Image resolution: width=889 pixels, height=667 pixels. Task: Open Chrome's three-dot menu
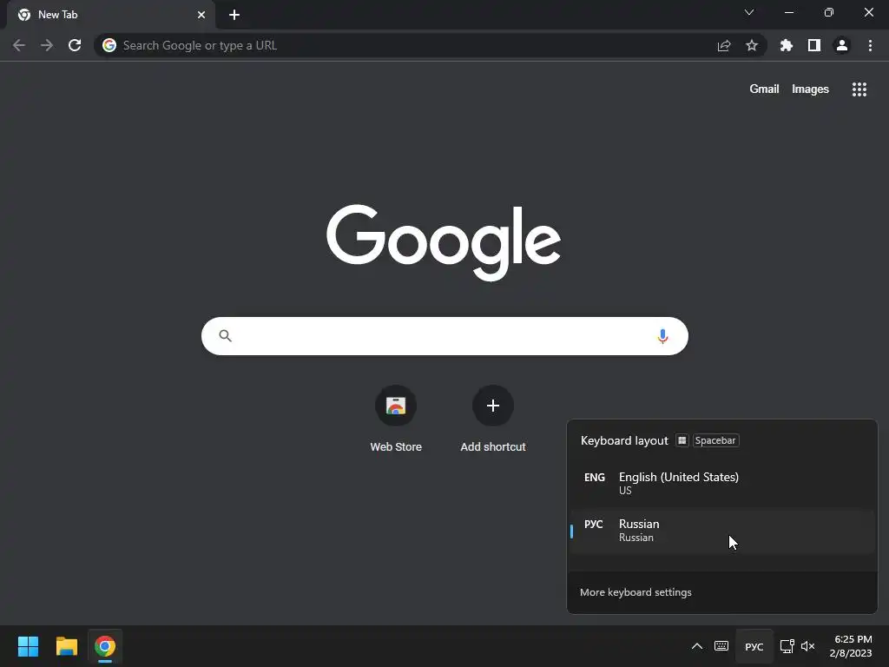pos(870,45)
